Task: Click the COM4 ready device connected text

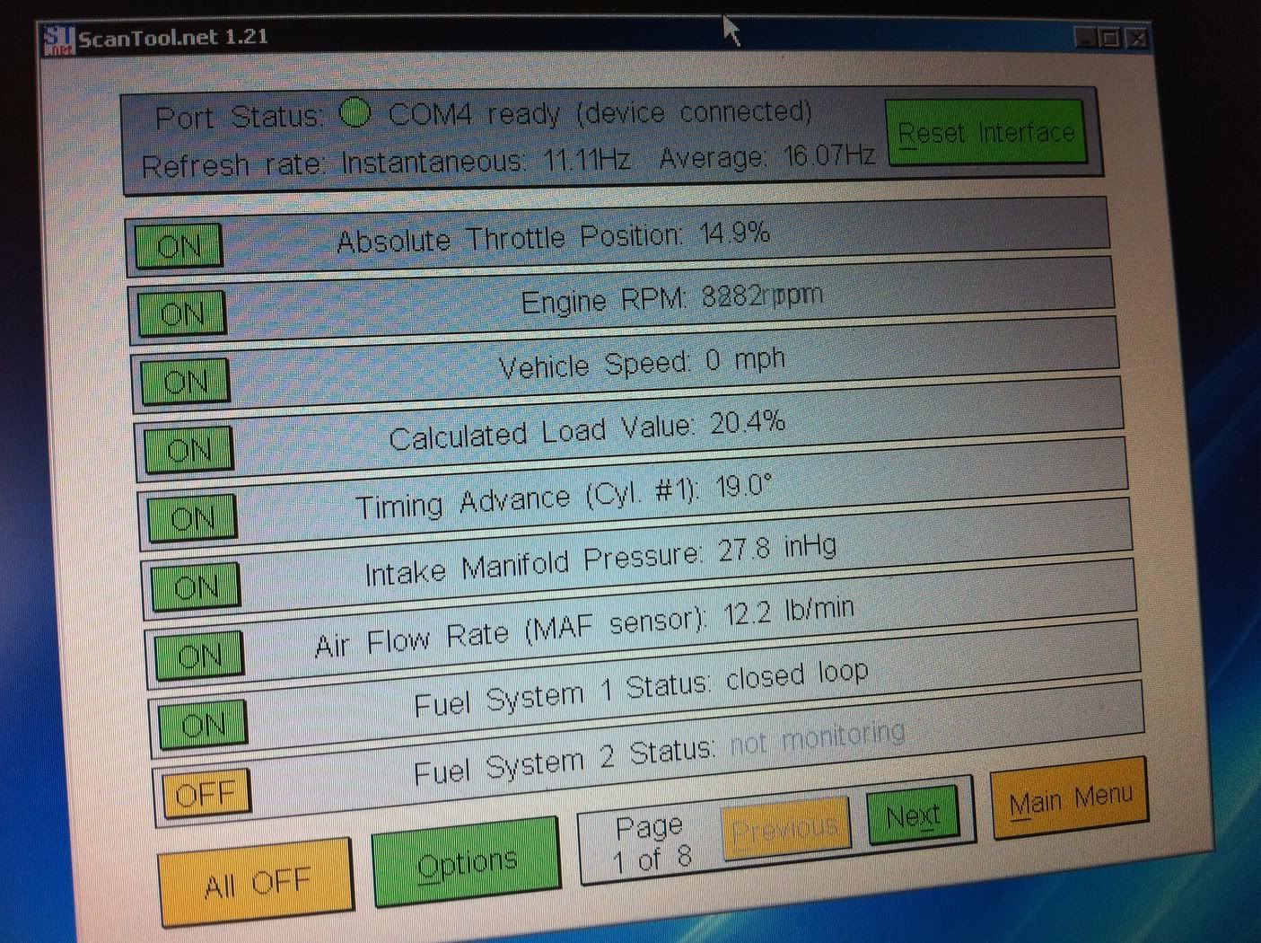Action: click(x=600, y=113)
